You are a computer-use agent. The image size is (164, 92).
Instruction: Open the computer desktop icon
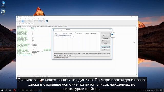(3, 4)
